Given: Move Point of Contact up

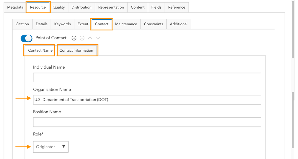Looking at the screenshot, I should (90, 38).
